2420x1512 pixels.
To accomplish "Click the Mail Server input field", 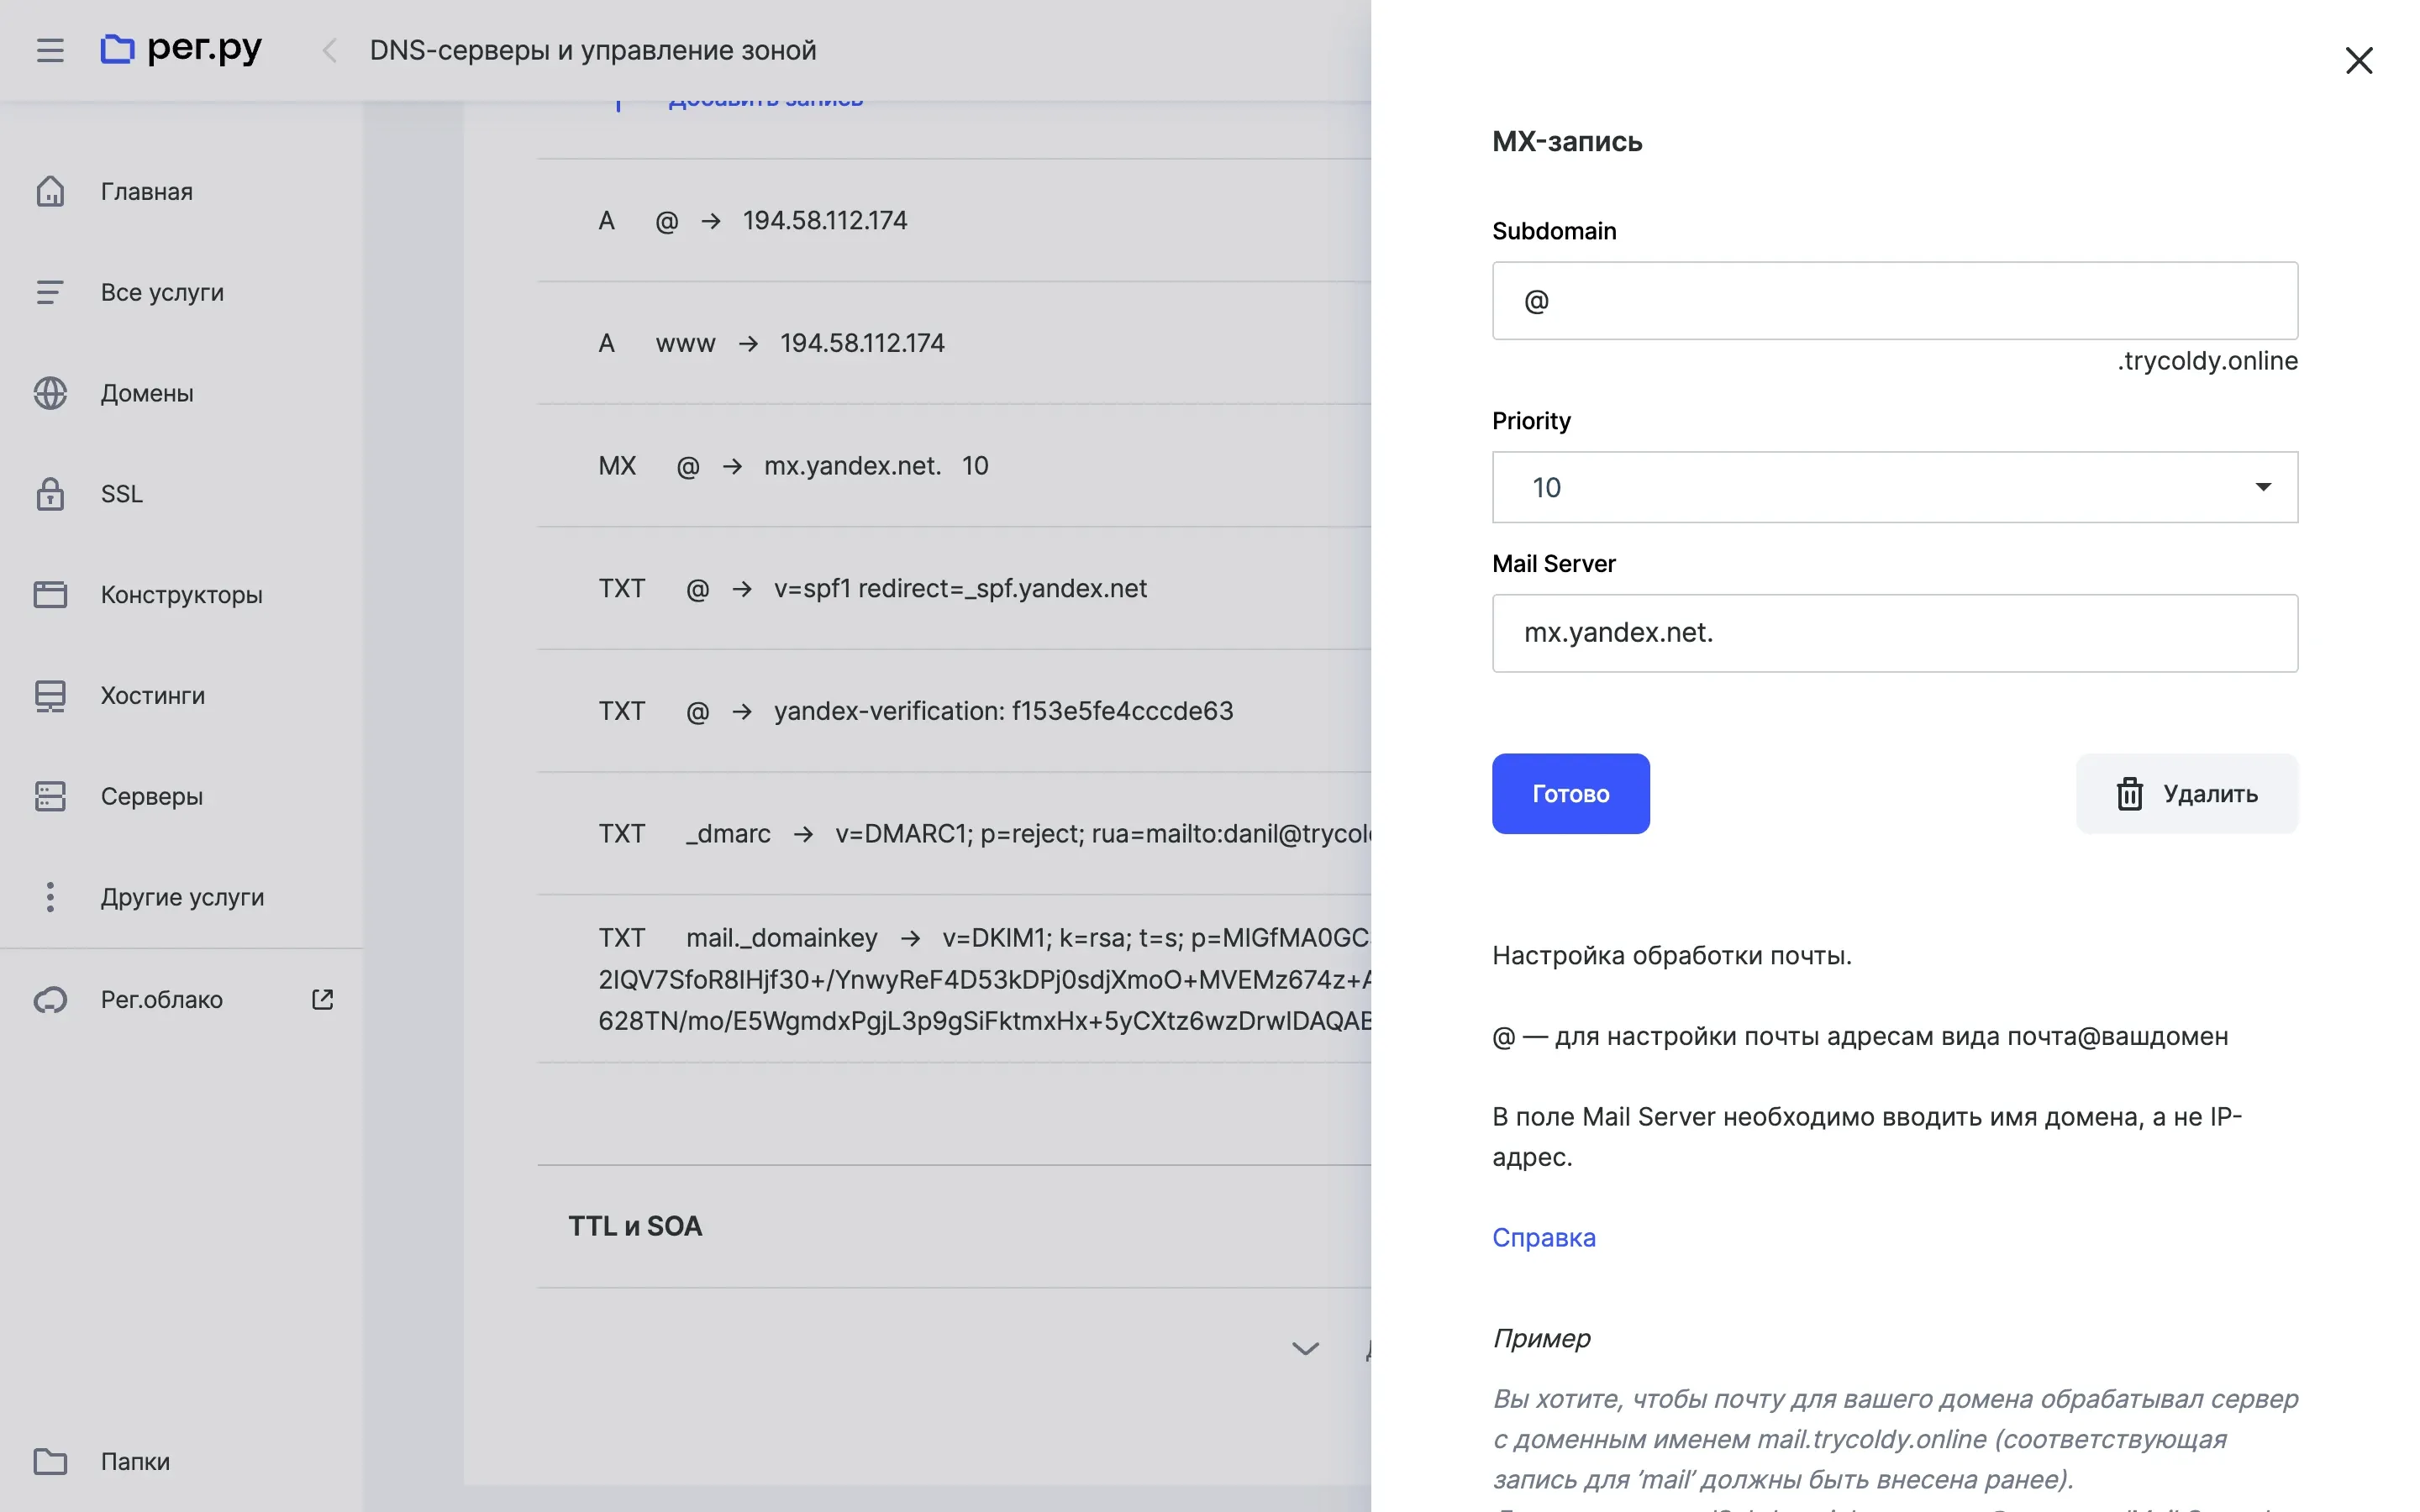I will [1894, 633].
